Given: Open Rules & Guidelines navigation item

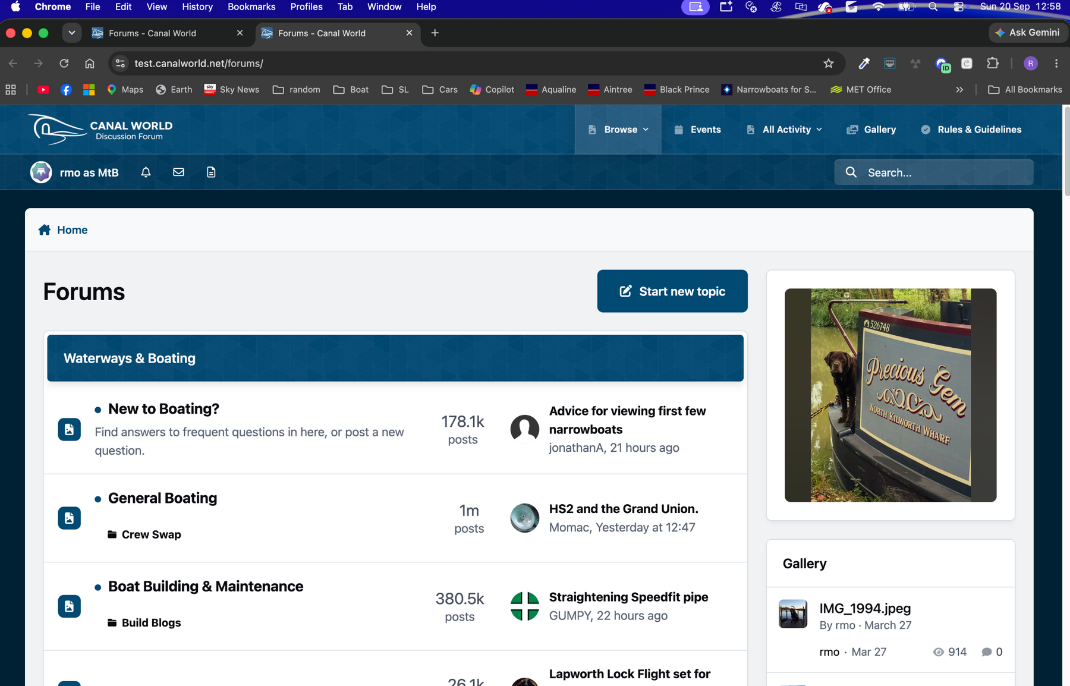Looking at the screenshot, I should (x=971, y=130).
